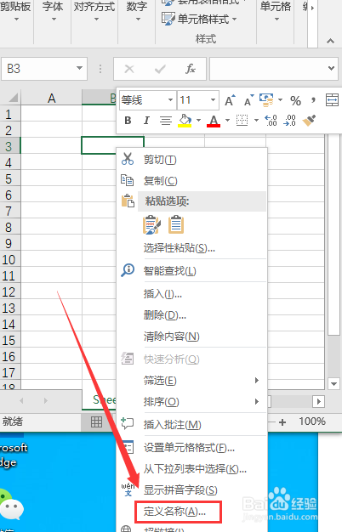Expand the formula bar
This screenshot has height=532, width=342.
[x=331, y=69]
